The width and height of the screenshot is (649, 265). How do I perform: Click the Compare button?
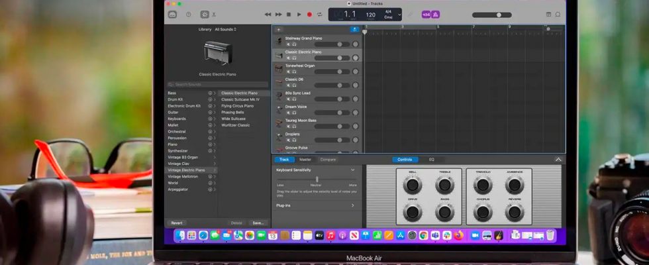pyautogui.click(x=328, y=160)
